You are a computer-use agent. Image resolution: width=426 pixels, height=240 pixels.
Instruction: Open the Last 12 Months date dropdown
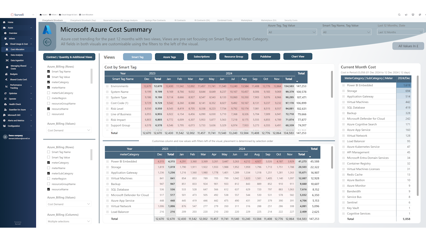[x=400, y=32]
